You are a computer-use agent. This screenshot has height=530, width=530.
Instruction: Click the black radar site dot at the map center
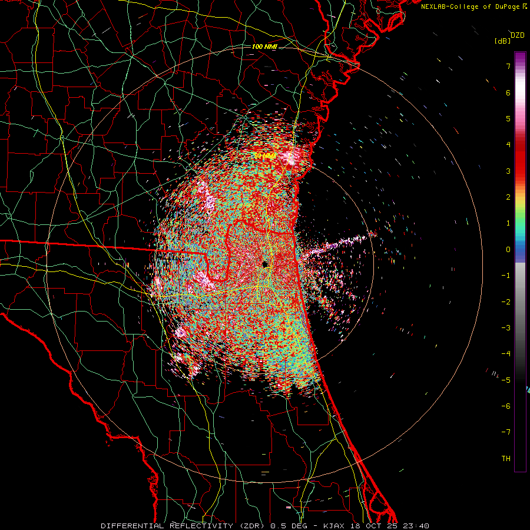pyautogui.click(x=265, y=264)
